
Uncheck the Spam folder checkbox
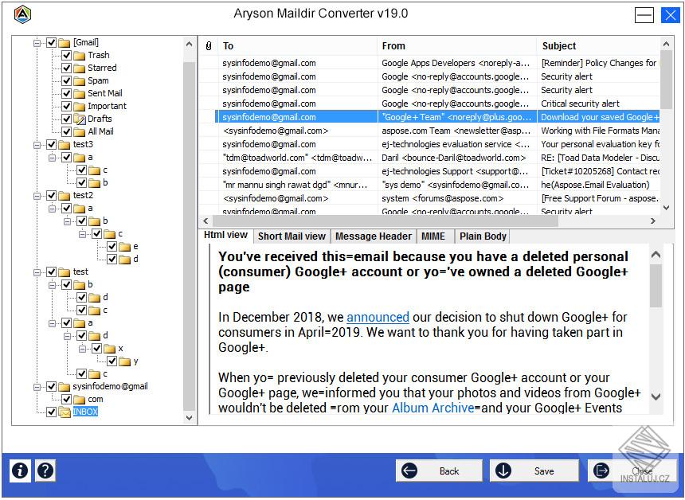point(66,80)
